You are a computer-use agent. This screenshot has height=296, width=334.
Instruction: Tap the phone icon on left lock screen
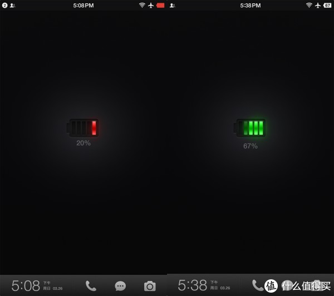pyautogui.click(x=91, y=286)
